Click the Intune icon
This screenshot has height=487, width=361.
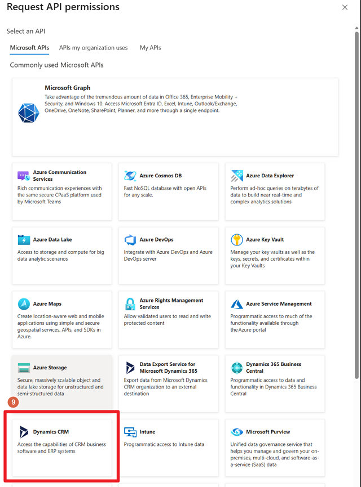tap(130, 432)
